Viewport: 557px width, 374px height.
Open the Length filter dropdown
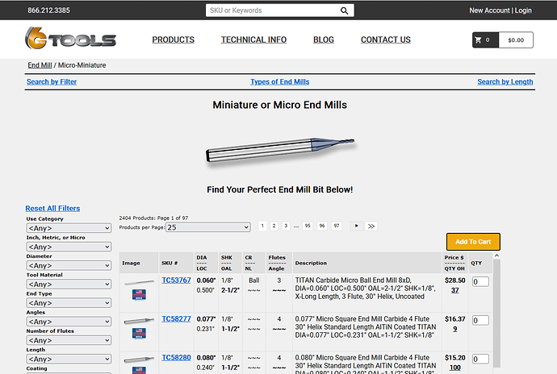coord(69,359)
